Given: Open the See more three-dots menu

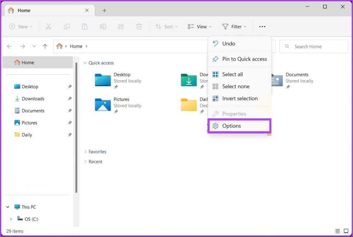Looking at the screenshot, I should point(262,26).
